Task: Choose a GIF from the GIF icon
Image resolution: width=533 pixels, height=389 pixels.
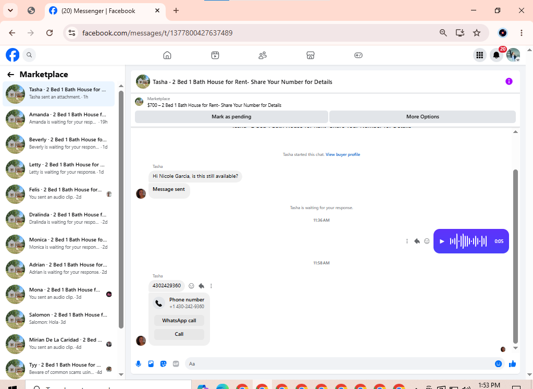Action: [x=176, y=364]
